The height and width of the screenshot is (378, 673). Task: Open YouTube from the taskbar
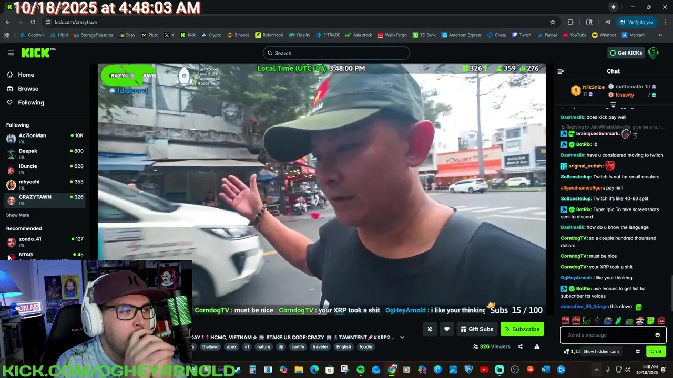484,370
